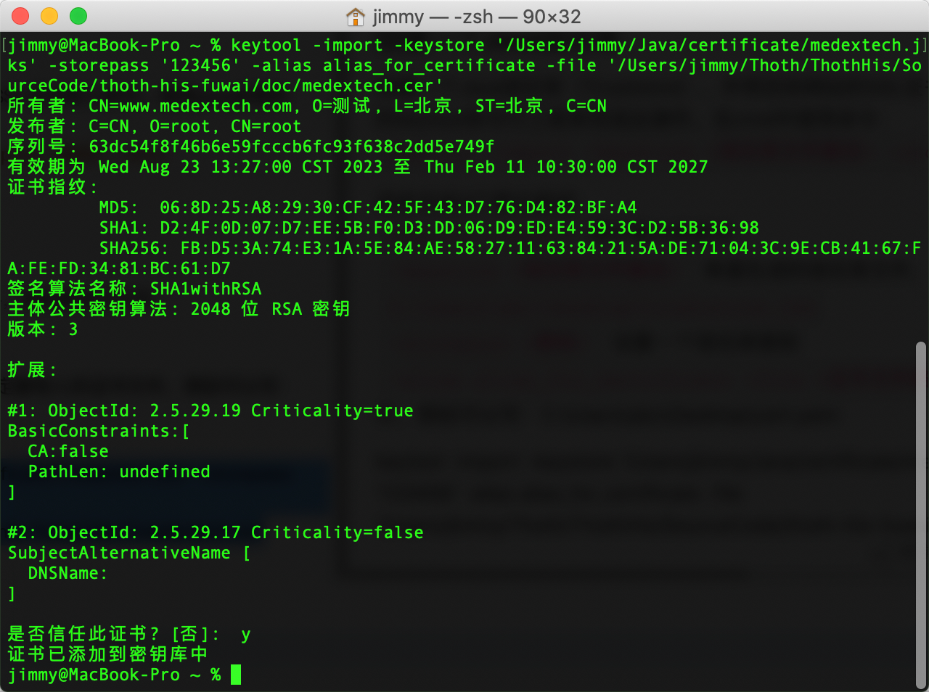This screenshot has height=692, width=929.
Task: Click the 'keytool' command word
Action: (x=266, y=45)
